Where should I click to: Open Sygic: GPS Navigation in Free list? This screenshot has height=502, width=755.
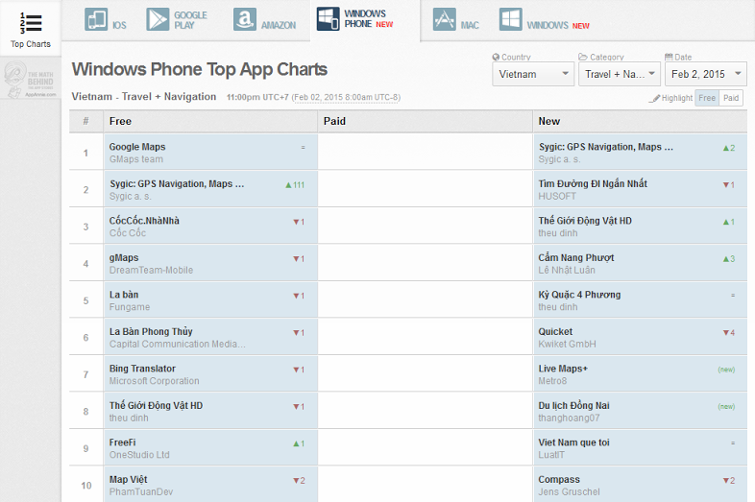pyautogui.click(x=177, y=184)
